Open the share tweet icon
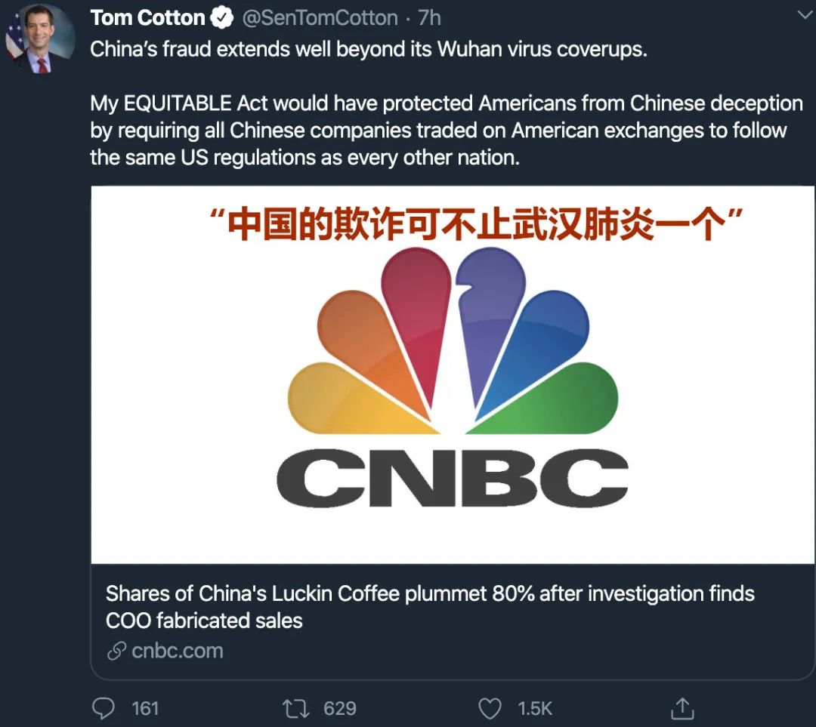Screen dimensions: 816x727 point(682,708)
